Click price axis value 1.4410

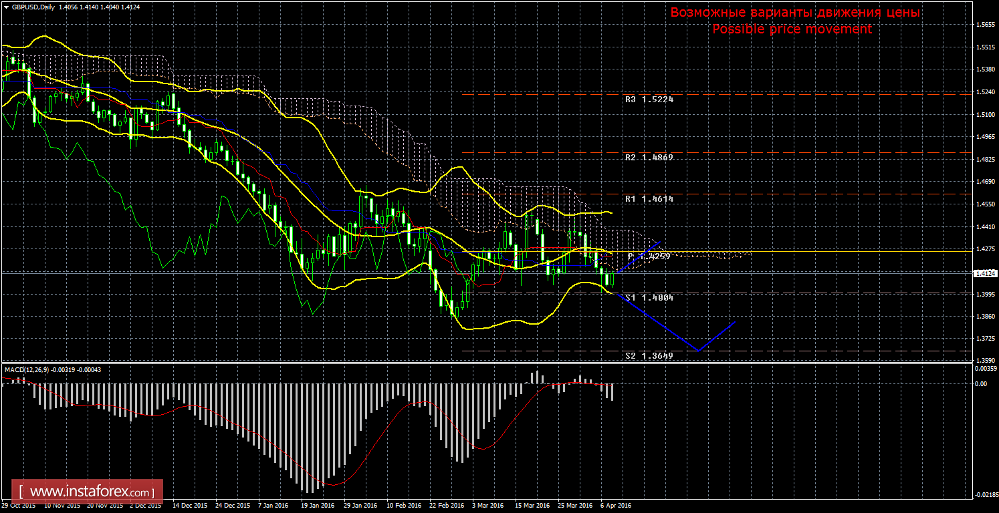[x=986, y=227]
